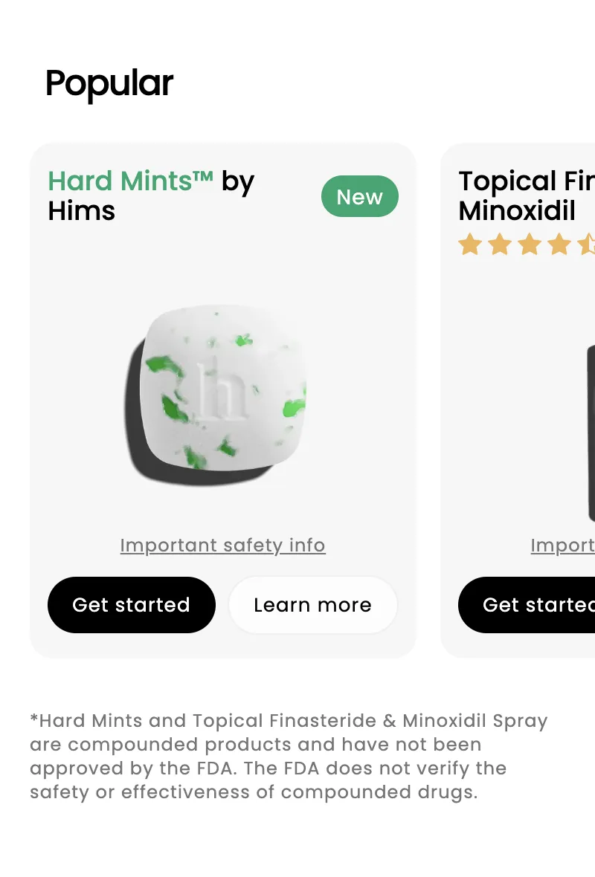
Task: Click the green New badge
Action: (360, 196)
